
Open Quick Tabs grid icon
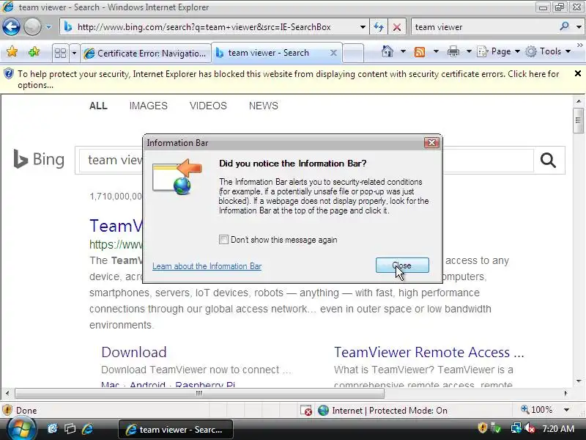[x=60, y=53]
